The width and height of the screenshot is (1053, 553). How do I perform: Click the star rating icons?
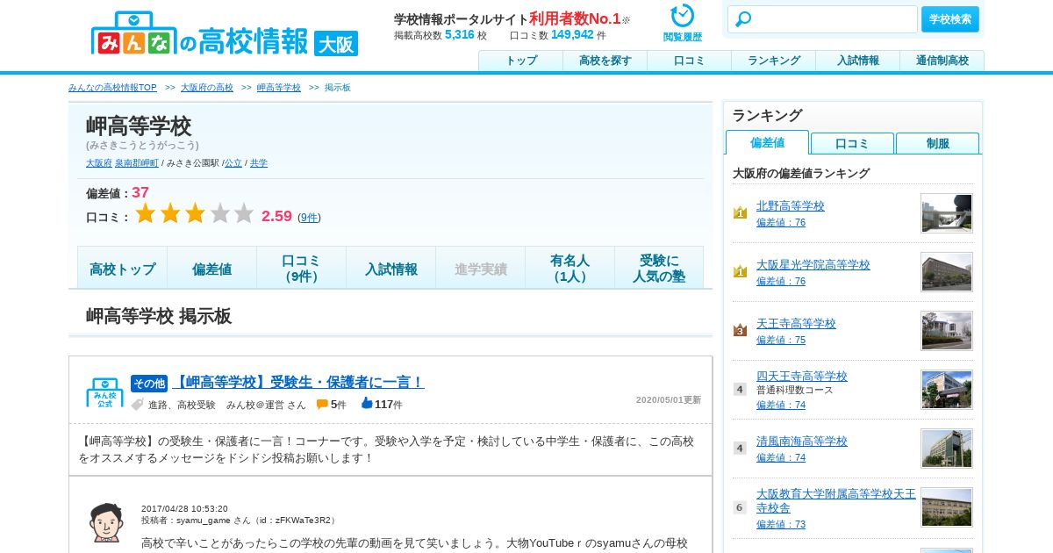pos(194,214)
